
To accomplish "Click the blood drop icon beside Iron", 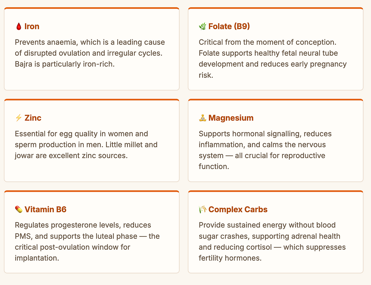I will coord(19,27).
